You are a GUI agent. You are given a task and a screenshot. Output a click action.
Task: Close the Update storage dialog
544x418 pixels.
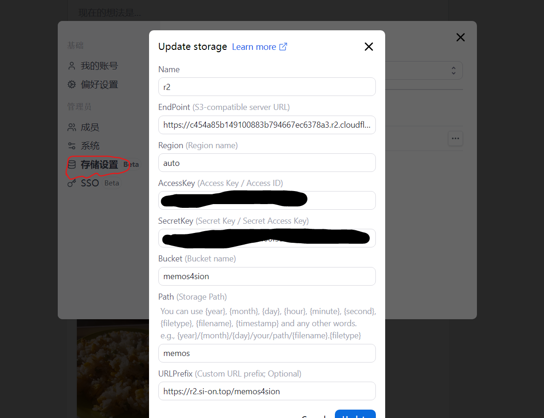(368, 47)
